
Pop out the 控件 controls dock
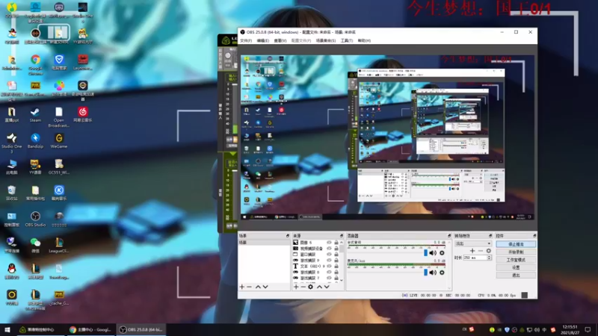tap(534, 236)
